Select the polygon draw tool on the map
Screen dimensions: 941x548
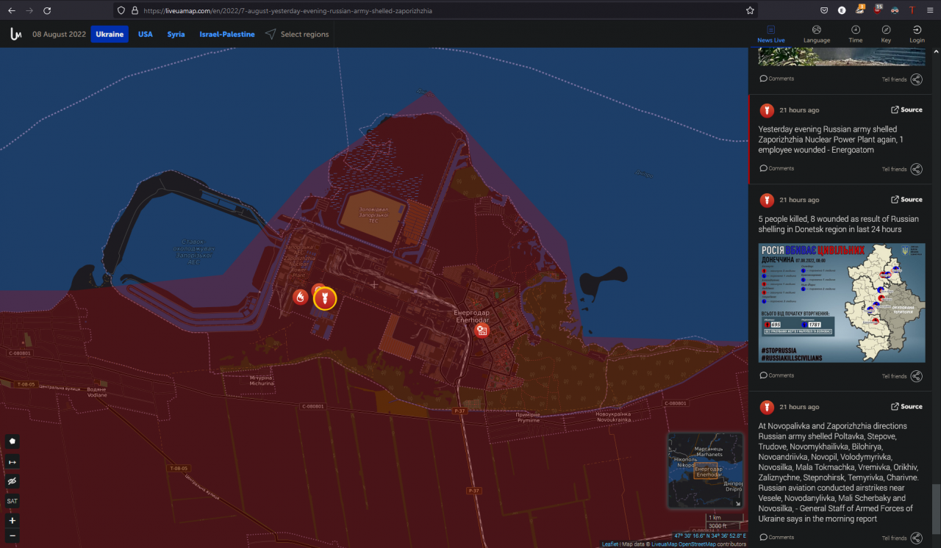pyautogui.click(x=12, y=441)
